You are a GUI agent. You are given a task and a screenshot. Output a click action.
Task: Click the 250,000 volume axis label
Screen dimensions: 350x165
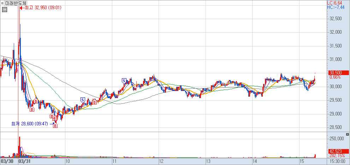point(336,138)
